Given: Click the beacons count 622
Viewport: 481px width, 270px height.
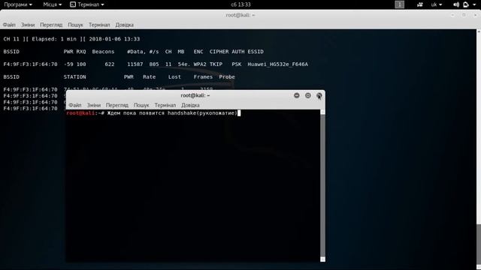Looking at the screenshot, I should point(110,64).
